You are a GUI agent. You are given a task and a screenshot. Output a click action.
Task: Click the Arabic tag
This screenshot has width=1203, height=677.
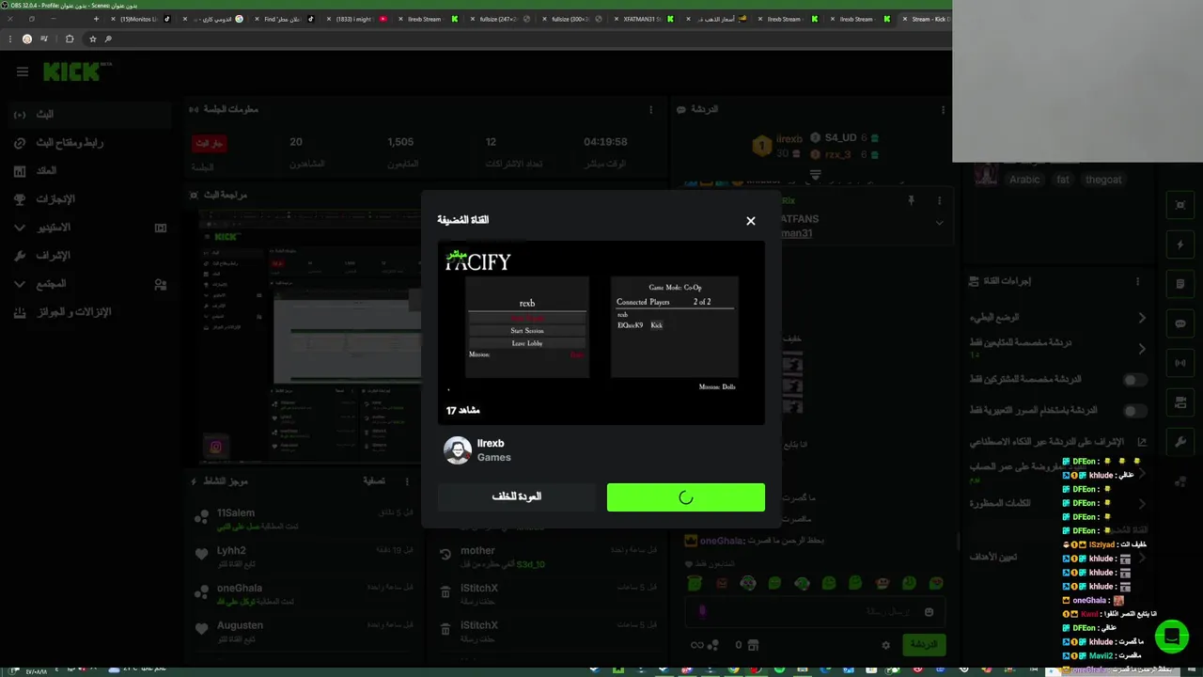(x=1024, y=179)
